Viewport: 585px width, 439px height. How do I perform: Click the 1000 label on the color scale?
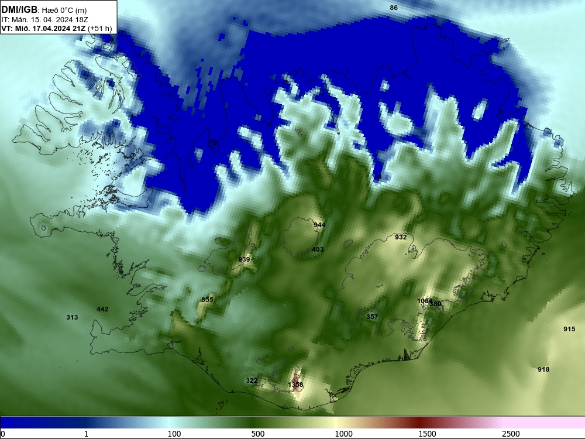click(x=343, y=434)
